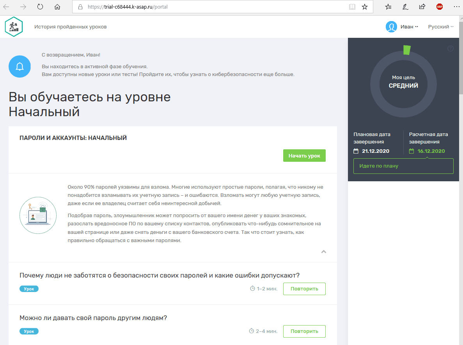Click the share page icon
The width and height of the screenshot is (463, 345).
coord(422,7)
